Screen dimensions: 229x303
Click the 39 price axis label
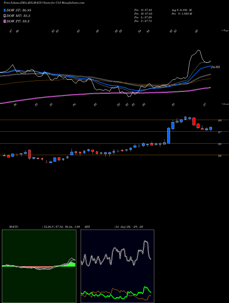click(219, 121)
